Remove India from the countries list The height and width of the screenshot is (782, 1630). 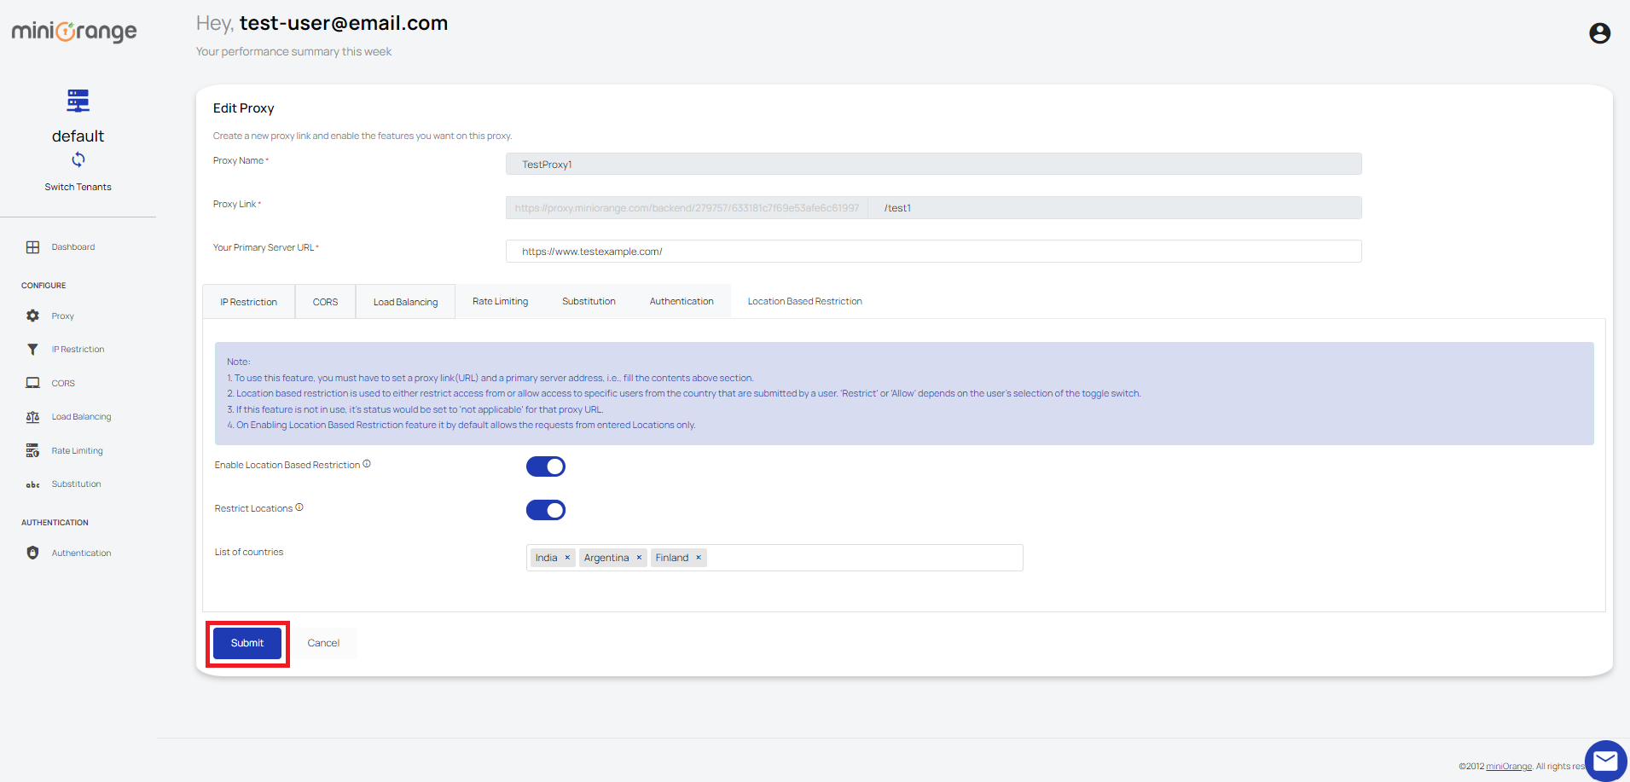pyautogui.click(x=567, y=558)
